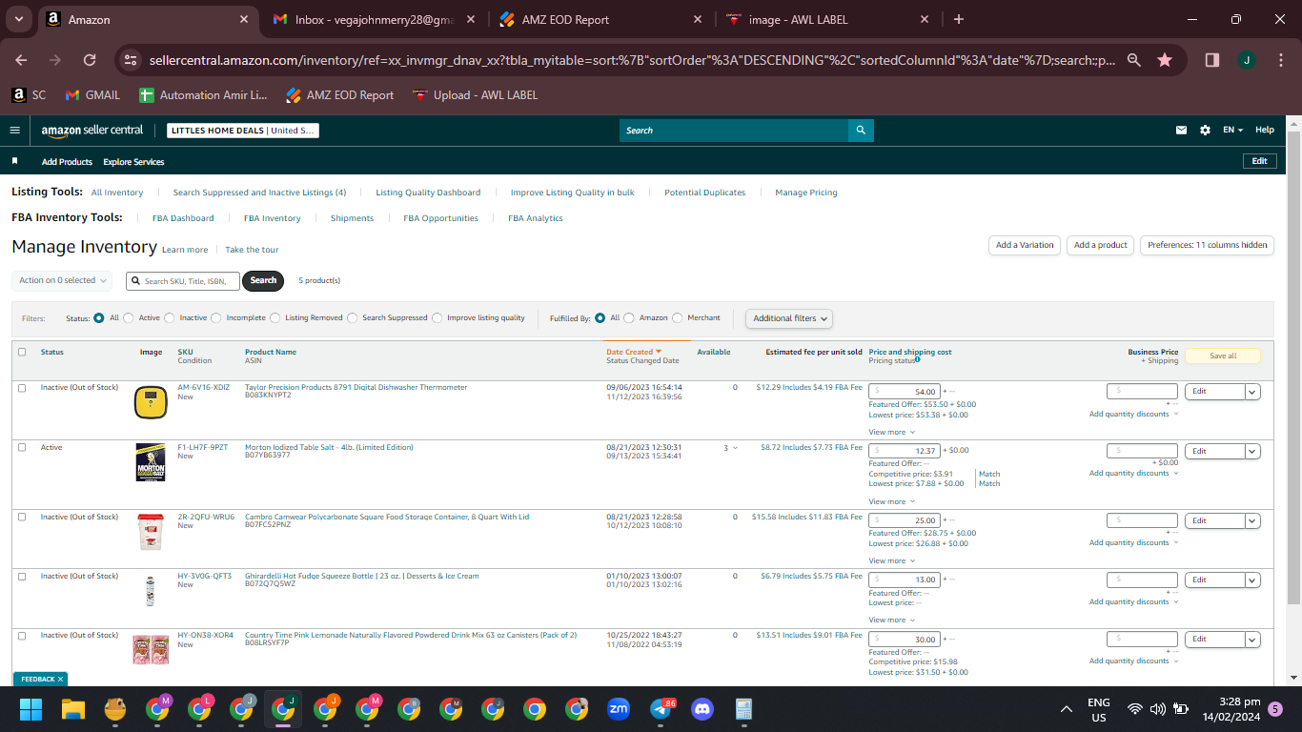Click the Add a product button

coord(1101,245)
